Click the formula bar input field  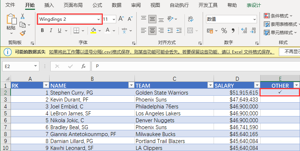click(196, 66)
